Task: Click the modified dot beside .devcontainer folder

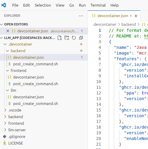Action: [81, 44]
